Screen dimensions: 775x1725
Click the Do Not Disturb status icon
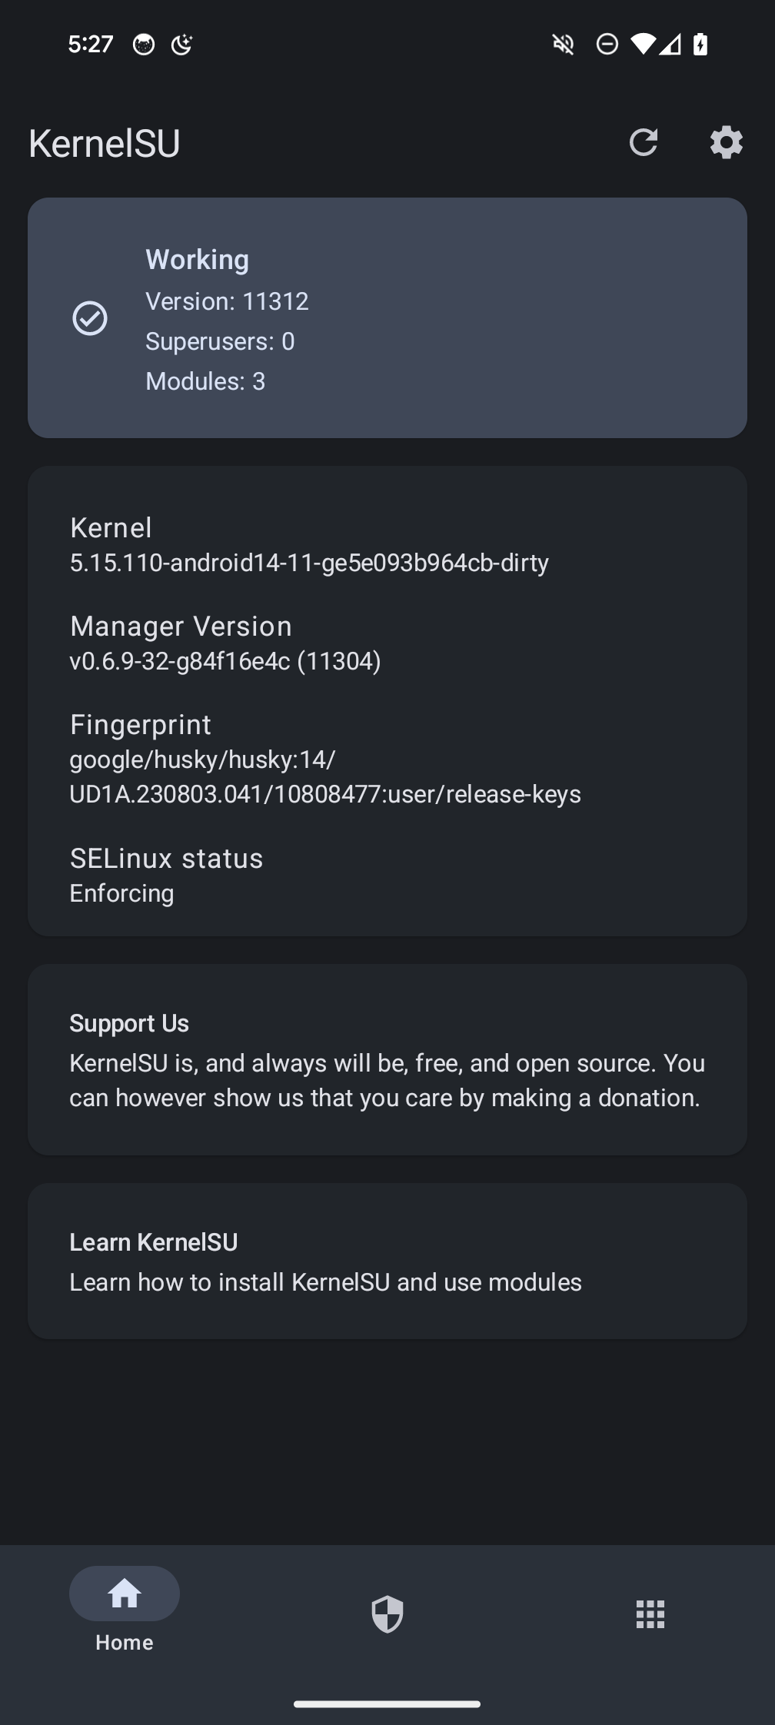point(607,44)
